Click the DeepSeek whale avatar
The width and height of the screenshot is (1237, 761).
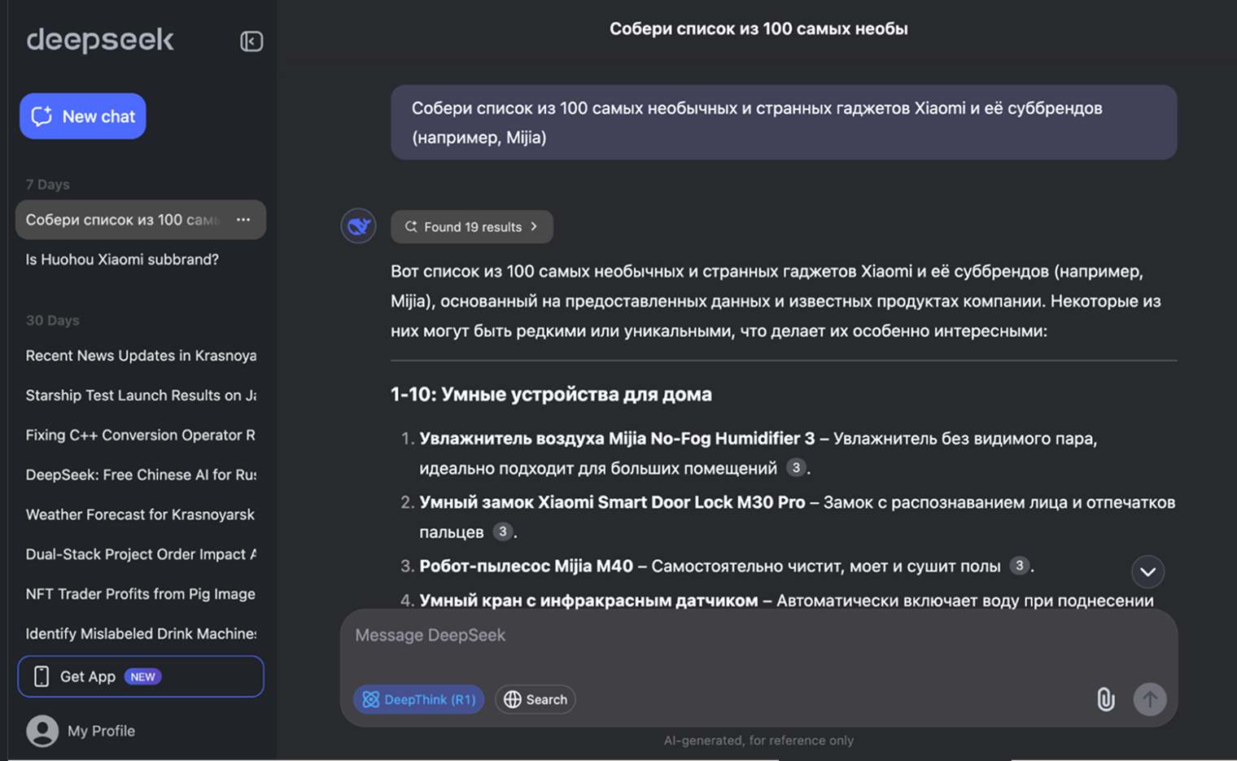pos(358,226)
